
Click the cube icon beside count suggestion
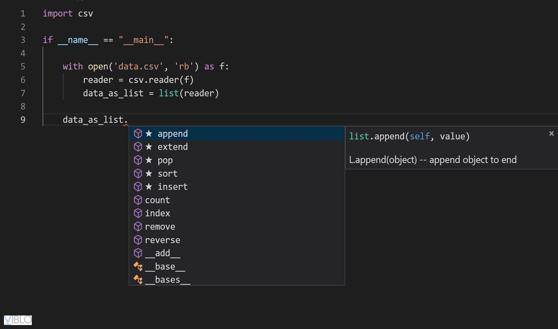(x=138, y=200)
